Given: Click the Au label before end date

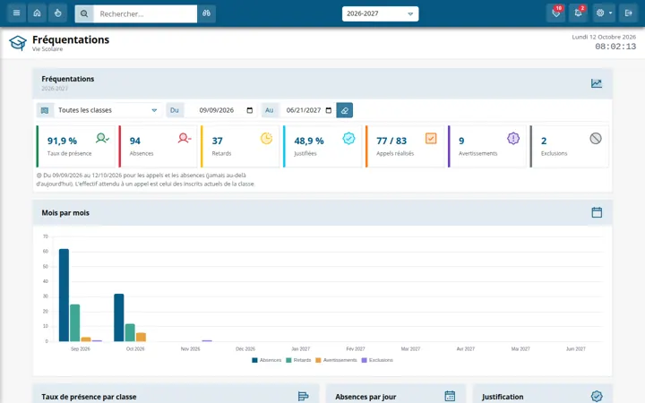Looking at the screenshot, I should tap(269, 110).
